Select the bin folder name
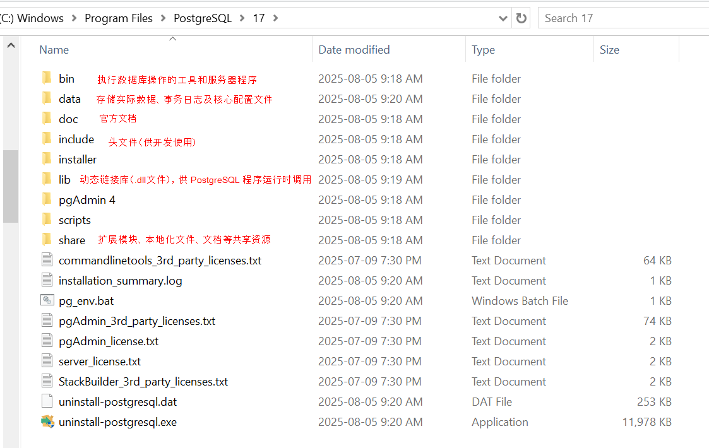The image size is (709, 448). (66, 79)
